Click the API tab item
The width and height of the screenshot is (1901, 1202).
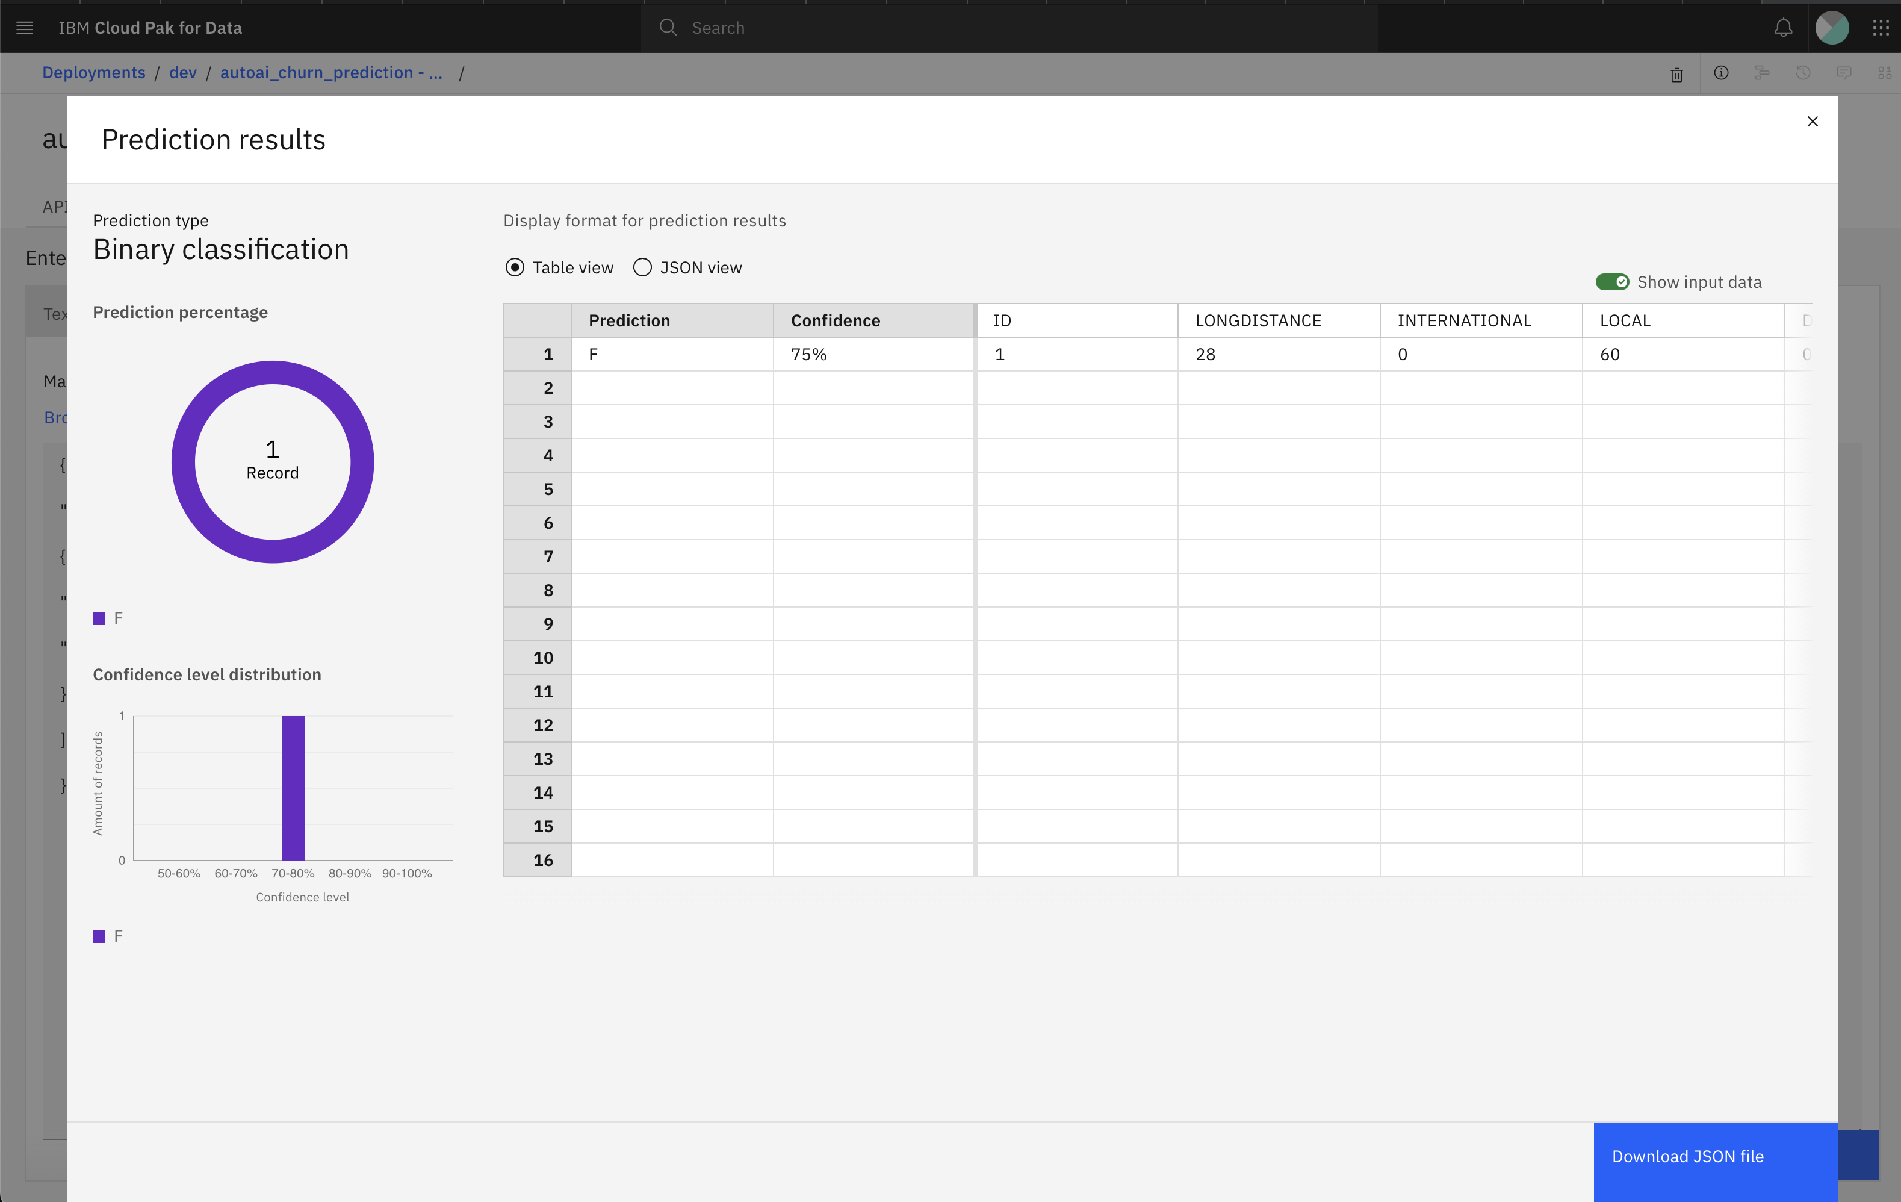point(51,204)
